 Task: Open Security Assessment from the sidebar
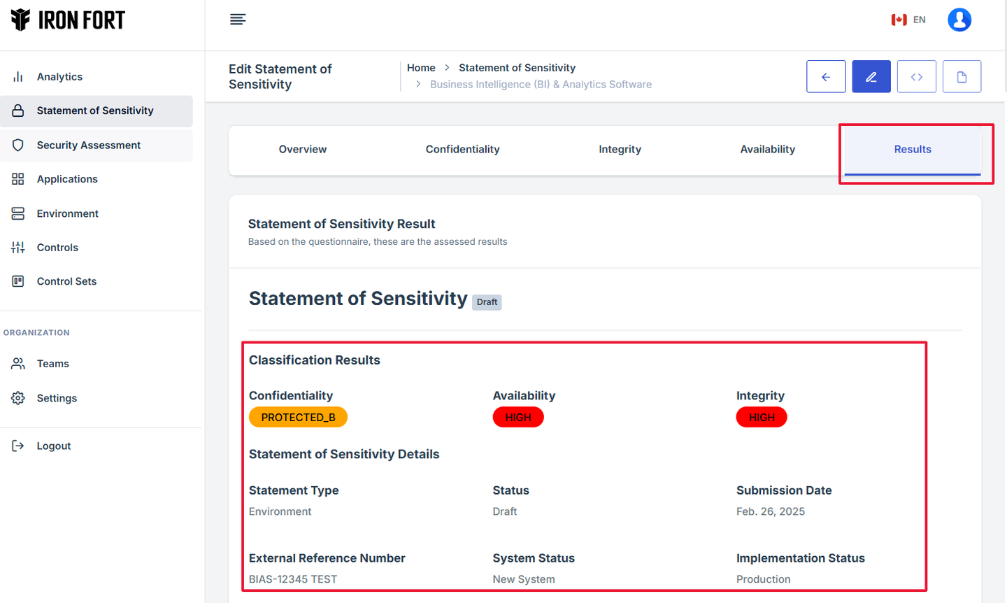coord(88,146)
